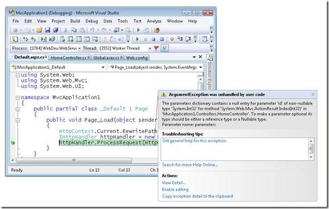The image size is (329, 209).
Task: Click the Show Next Statement yellow arrow icon
Action: click(172, 39)
